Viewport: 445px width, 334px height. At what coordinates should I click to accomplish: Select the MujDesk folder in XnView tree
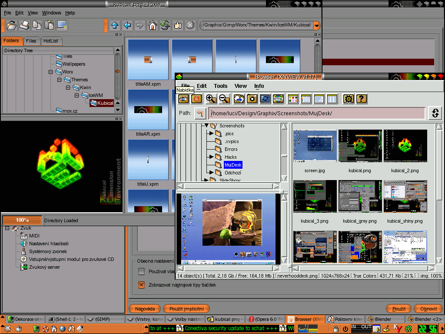click(x=233, y=165)
